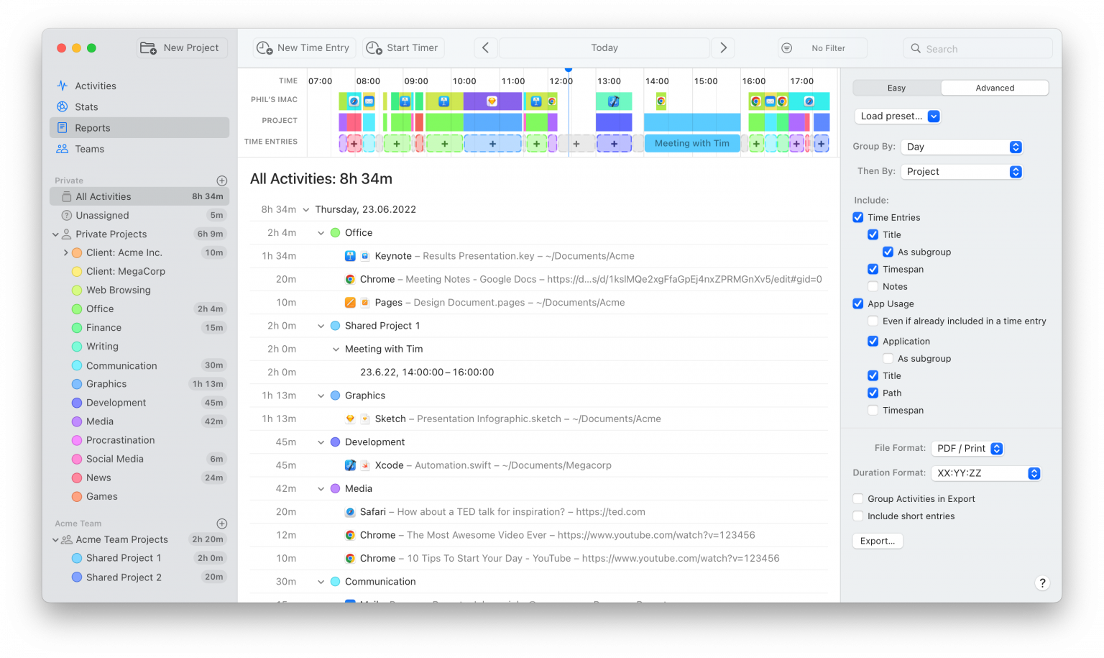Start a new timer with the Start Timer icon

click(373, 47)
